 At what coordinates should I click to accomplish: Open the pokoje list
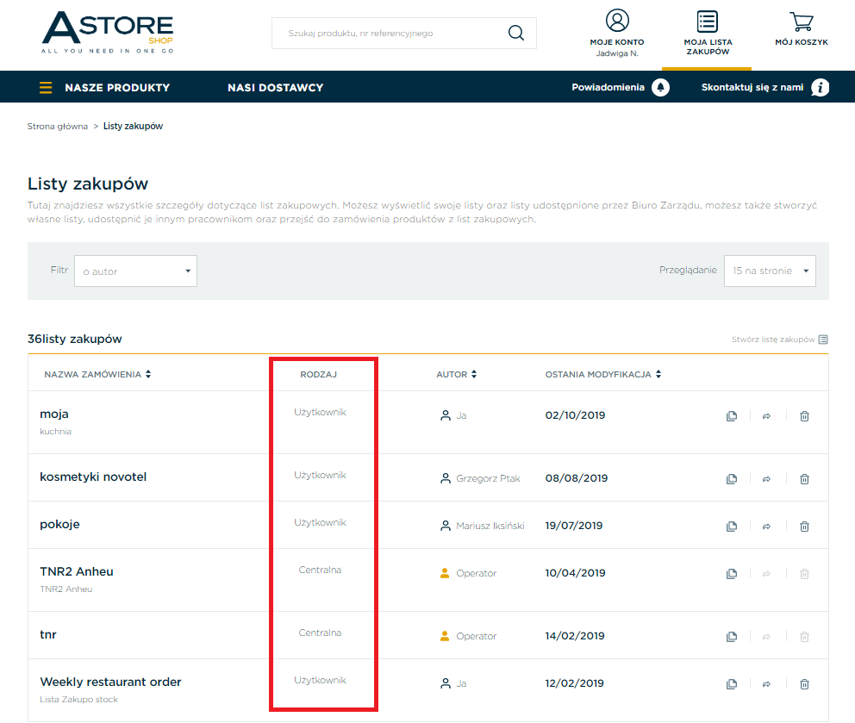[59, 525]
